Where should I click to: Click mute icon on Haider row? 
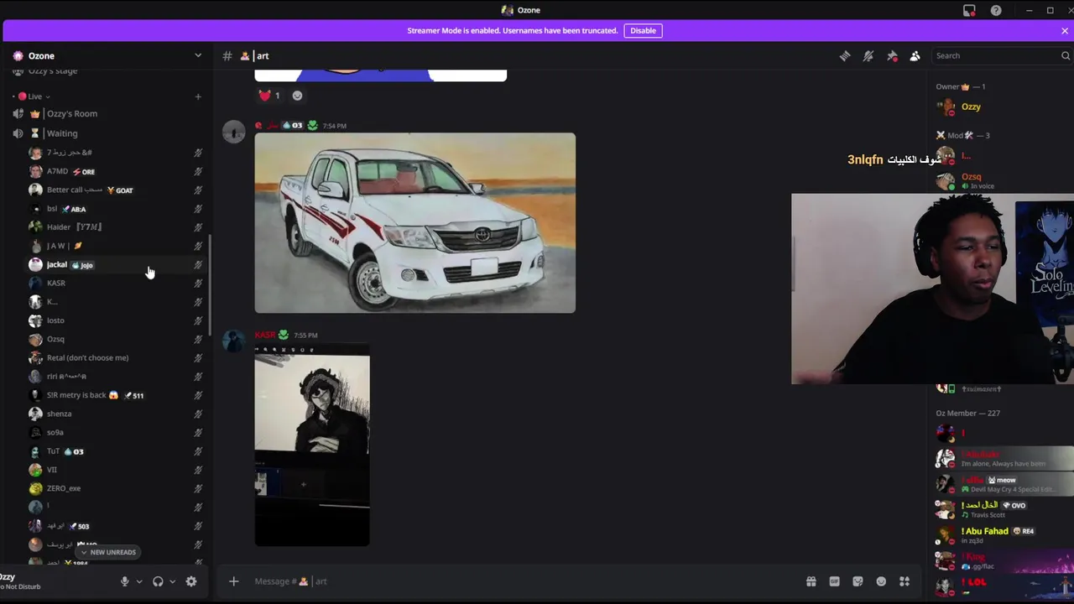198,227
